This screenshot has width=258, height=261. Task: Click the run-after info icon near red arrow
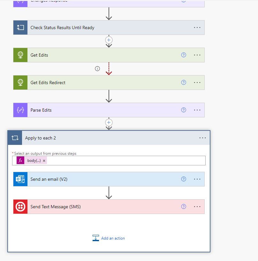(98, 68)
